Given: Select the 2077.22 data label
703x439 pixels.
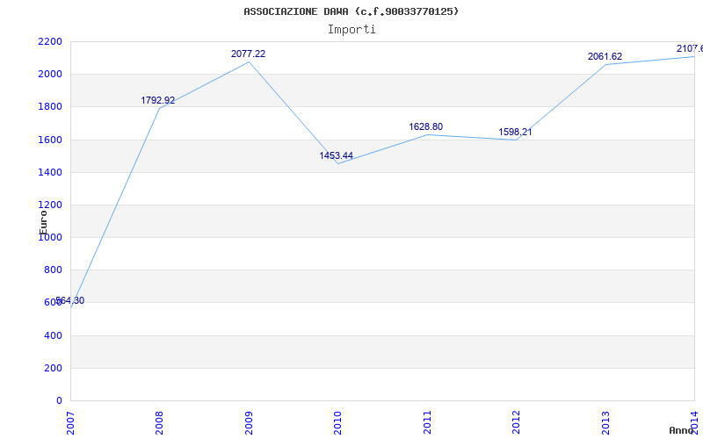Looking at the screenshot, I should 248,54.
